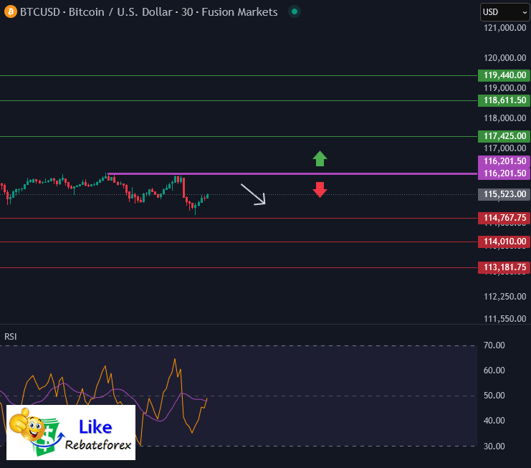Image resolution: width=531 pixels, height=468 pixels.
Task: Click the 112,250.00 price axis label
Action: pyautogui.click(x=505, y=297)
